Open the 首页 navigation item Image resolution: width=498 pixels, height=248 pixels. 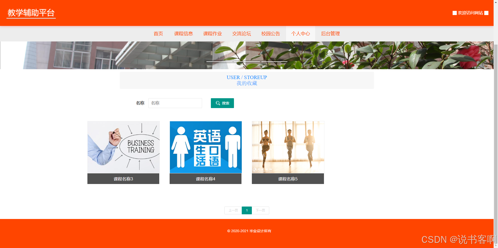(158, 34)
